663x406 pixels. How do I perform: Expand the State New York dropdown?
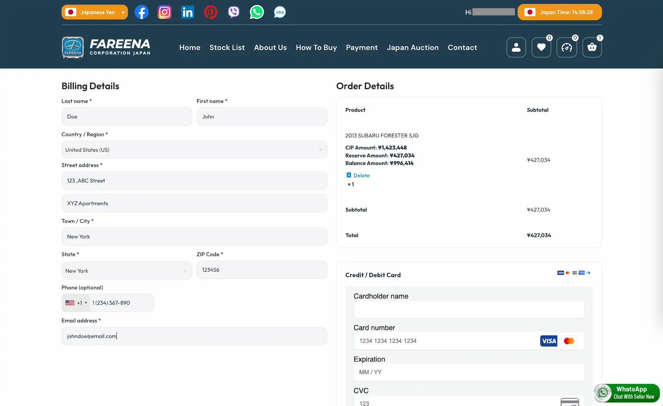(126, 271)
